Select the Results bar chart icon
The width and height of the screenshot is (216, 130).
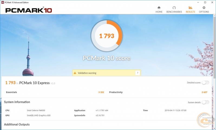[190, 8]
